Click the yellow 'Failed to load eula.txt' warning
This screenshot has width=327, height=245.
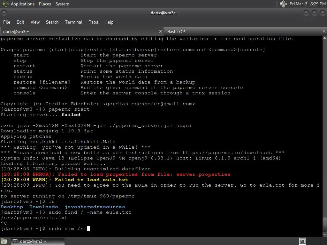pyautogui.click(x=91, y=180)
